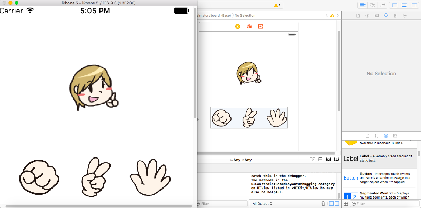
Task: Switch object library to icon view
Action: [346, 204]
